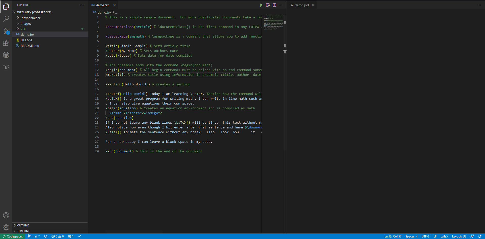The image size is (485, 239).
Task: Click the minimap to jump in document
Action: pos(272,23)
